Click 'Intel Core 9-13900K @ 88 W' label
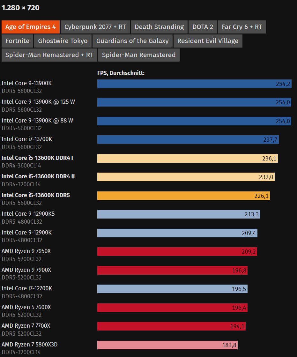The image size is (297, 357). coord(37,121)
